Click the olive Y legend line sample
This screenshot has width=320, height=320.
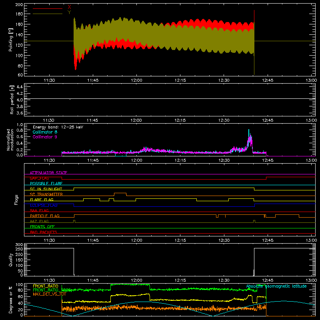[x=48, y=14]
